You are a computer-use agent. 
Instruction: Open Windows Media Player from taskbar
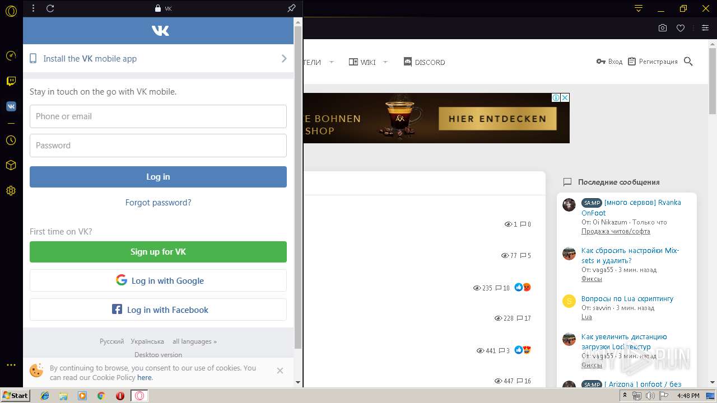[82, 396]
